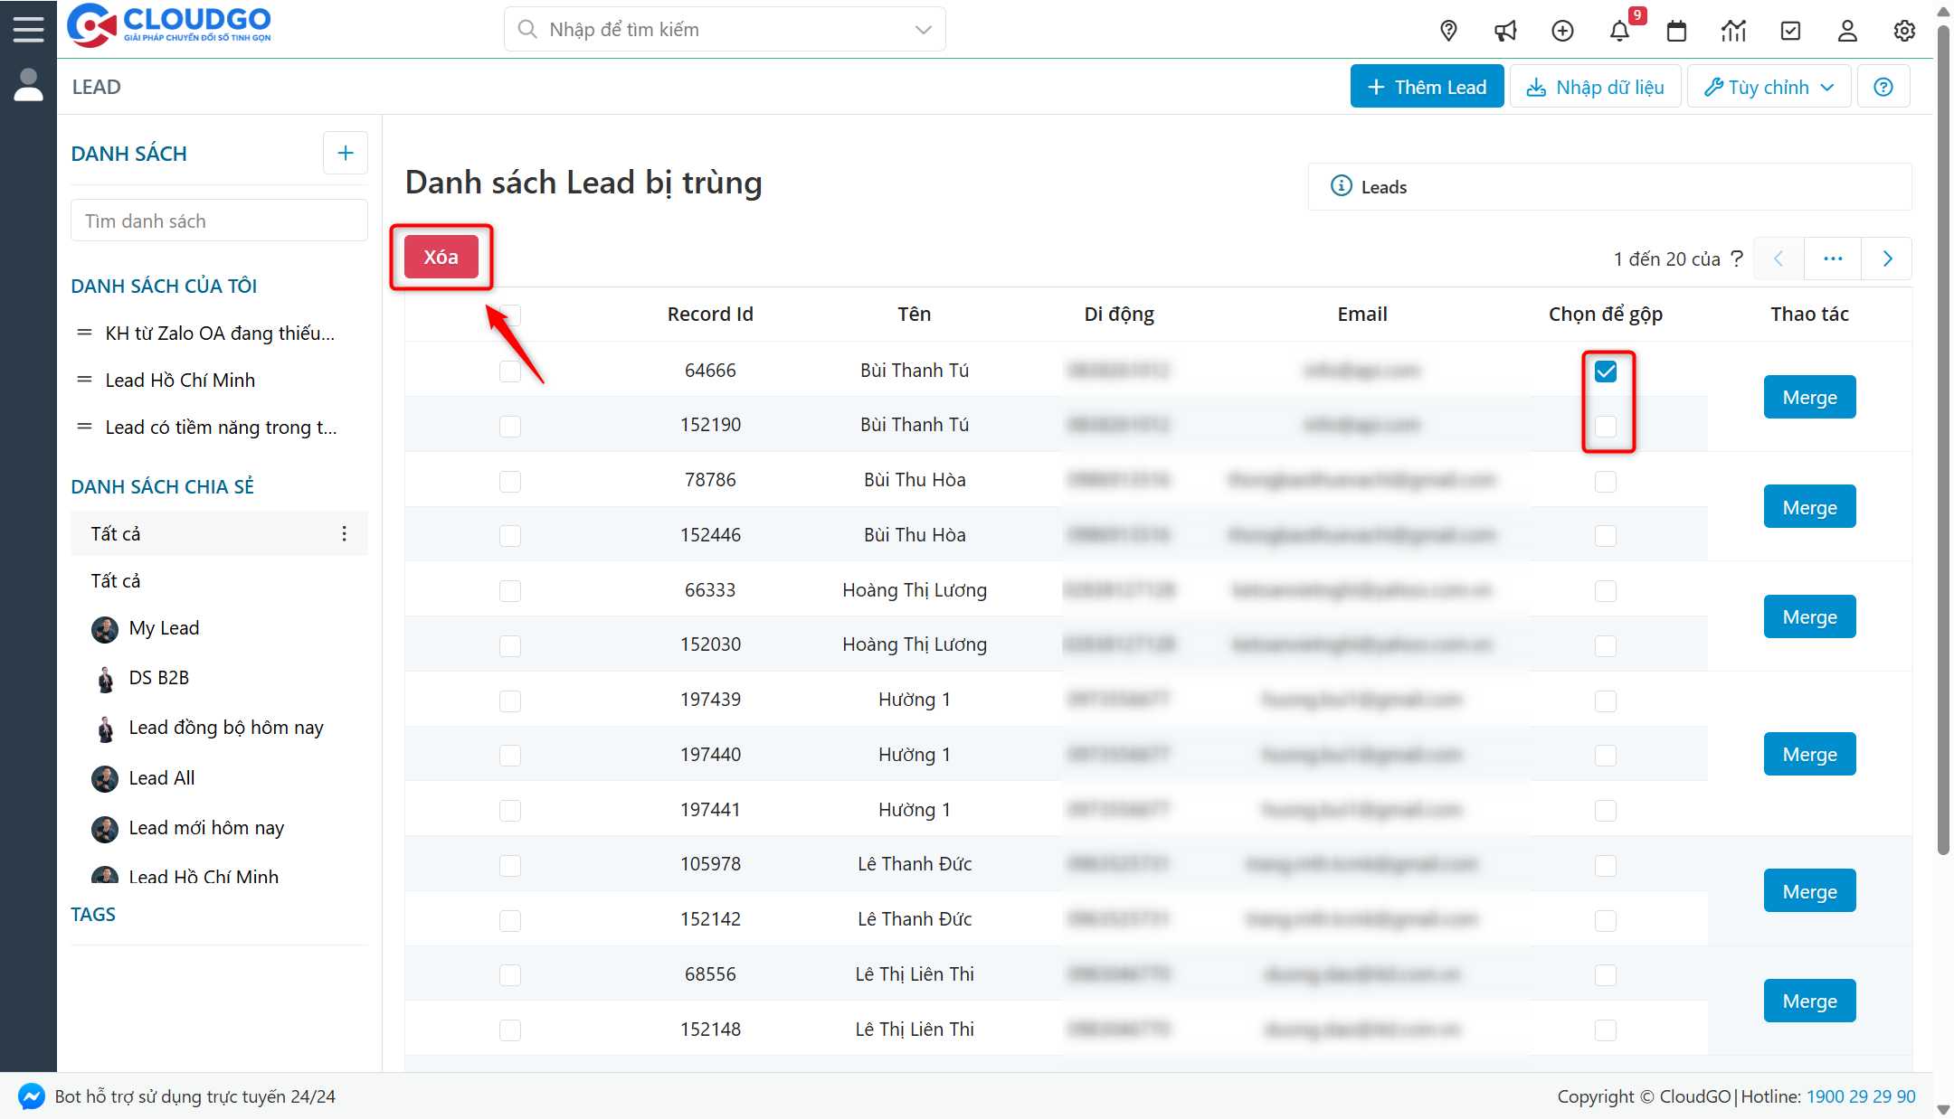Select the 'Lead Hồ Chí Minh' list

tap(180, 380)
